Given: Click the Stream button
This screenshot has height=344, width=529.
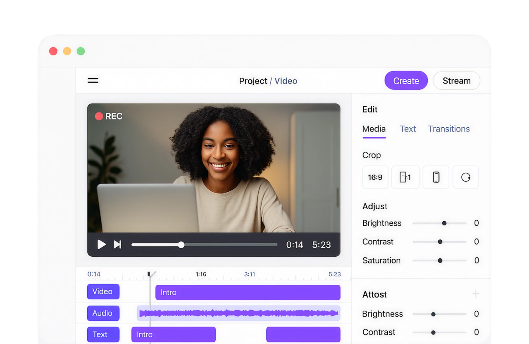Looking at the screenshot, I should [x=456, y=80].
